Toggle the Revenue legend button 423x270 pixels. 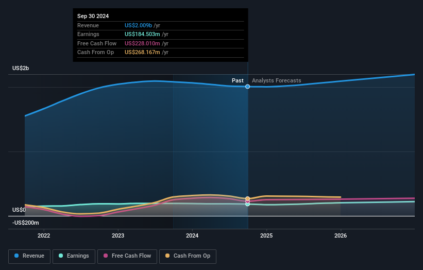pyautogui.click(x=29, y=256)
